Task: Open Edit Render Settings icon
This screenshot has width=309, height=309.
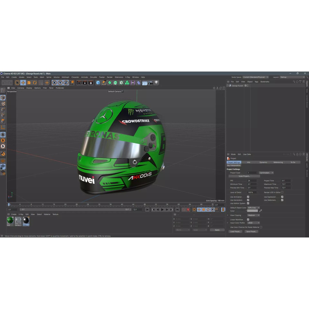Action: click(91, 83)
